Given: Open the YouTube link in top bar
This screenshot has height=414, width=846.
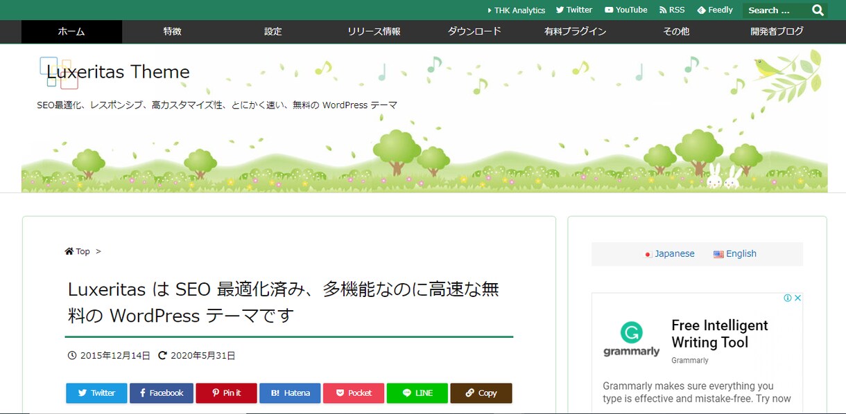Looking at the screenshot, I should 625,10.
